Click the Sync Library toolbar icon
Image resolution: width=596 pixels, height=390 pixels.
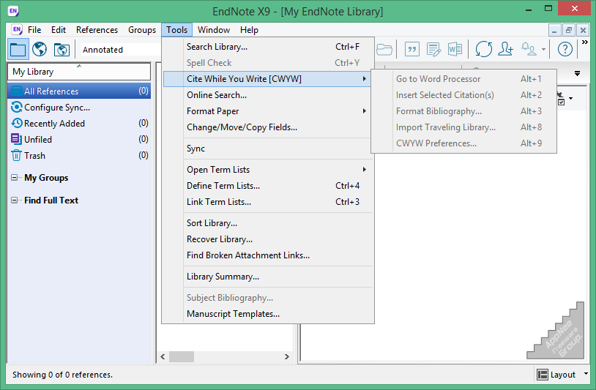point(483,49)
